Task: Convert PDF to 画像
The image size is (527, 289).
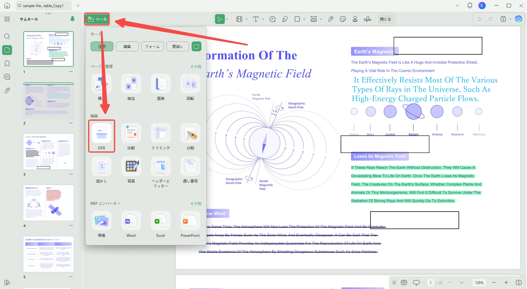Action: pos(102,224)
